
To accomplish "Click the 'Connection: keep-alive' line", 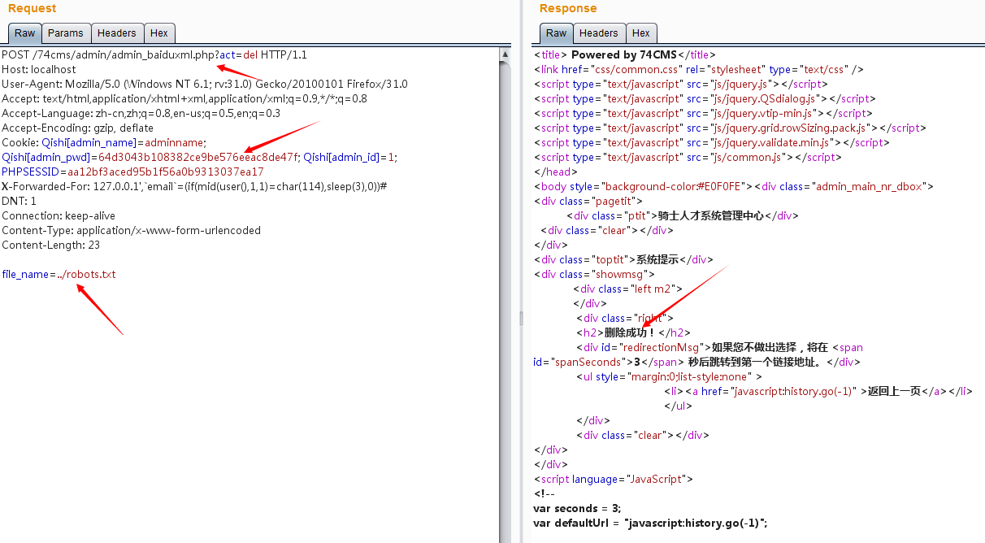I will (x=59, y=215).
